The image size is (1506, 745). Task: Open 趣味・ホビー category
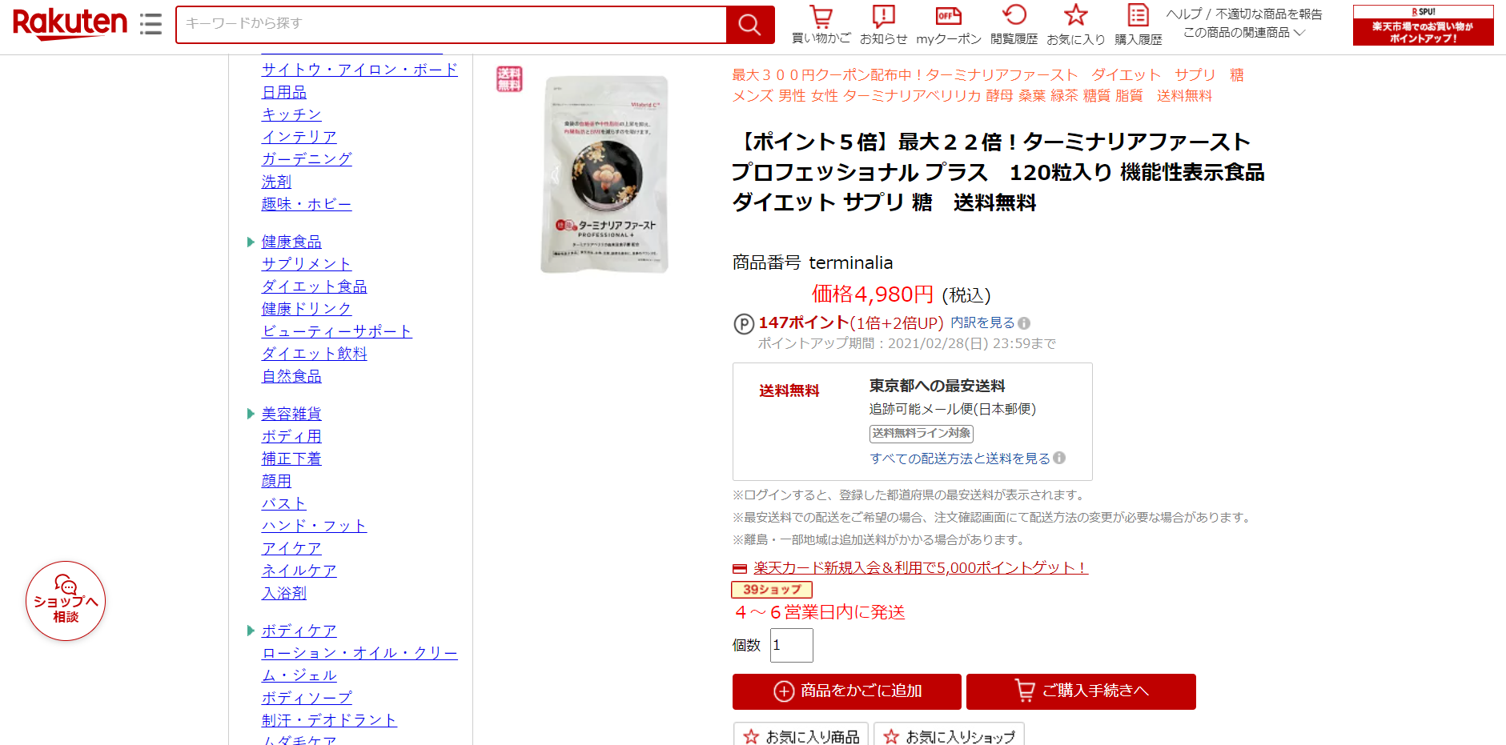tap(307, 204)
